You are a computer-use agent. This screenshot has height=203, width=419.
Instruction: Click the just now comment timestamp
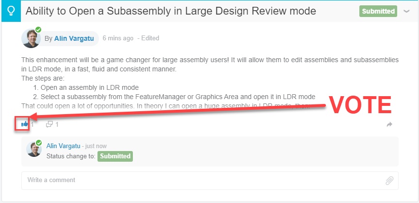94,146
